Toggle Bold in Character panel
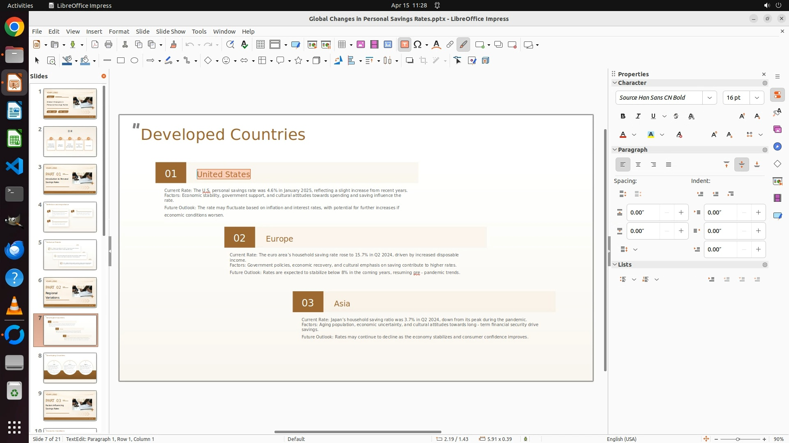The width and height of the screenshot is (789, 443). 623,116
